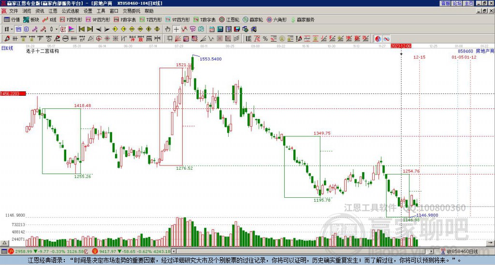Viewport: 495px width, 265px height.
Task: Open the calendar date icon
Action: tap(212, 29)
